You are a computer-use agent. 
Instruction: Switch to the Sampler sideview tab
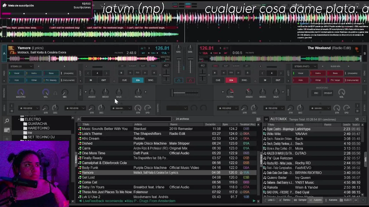[300, 200]
